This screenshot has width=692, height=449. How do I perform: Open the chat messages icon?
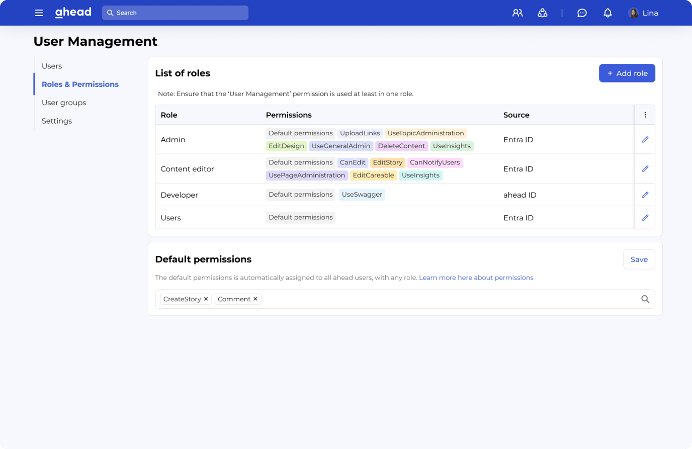582,13
